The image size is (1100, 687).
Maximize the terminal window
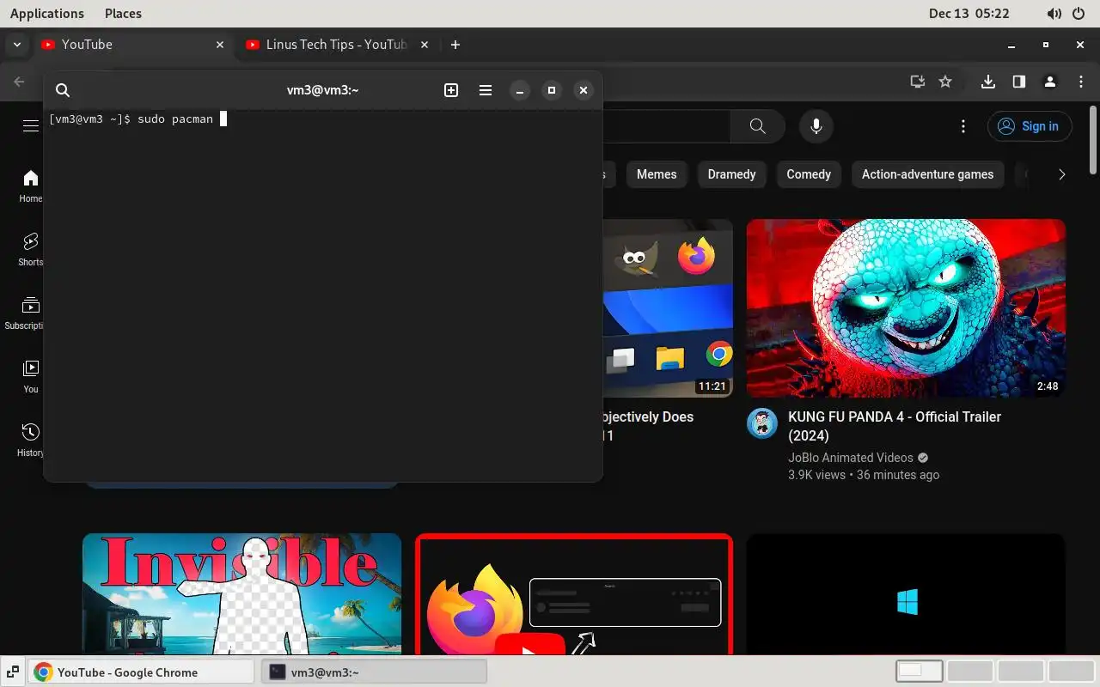pyautogui.click(x=552, y=90)
